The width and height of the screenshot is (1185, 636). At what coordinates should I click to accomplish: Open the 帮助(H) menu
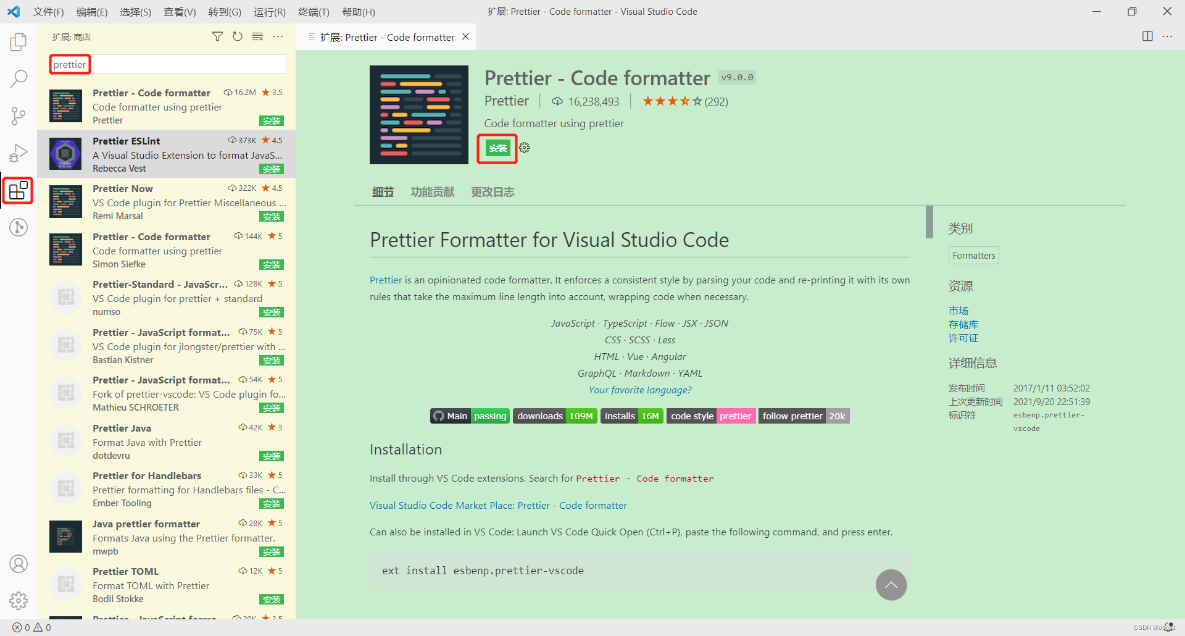[358, 12]
